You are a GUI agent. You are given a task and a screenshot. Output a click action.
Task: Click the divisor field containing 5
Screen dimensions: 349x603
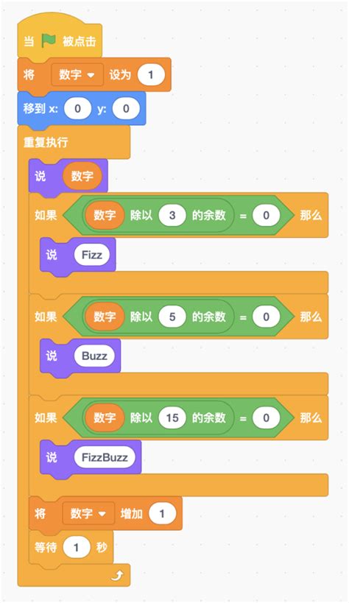pos(172,317)
